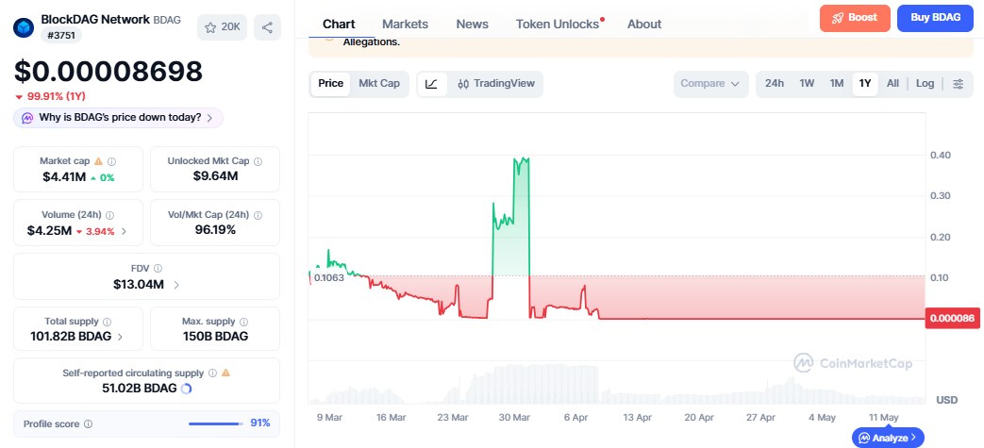Click the circulating supply ring chart icon
Viewport: 984px width, 448px height.
pyautogui.click(x=186, y=389)
